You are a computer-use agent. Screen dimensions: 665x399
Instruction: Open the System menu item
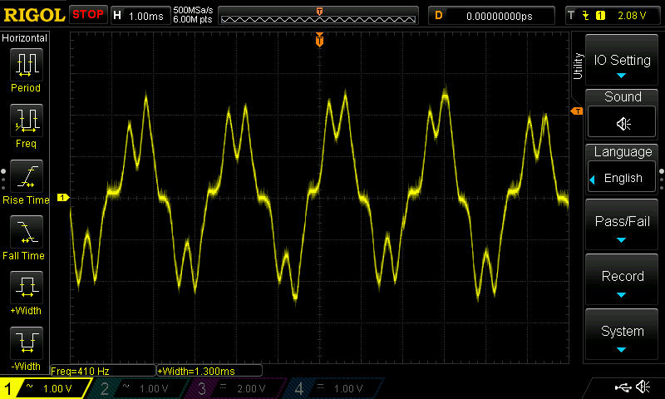623,336
